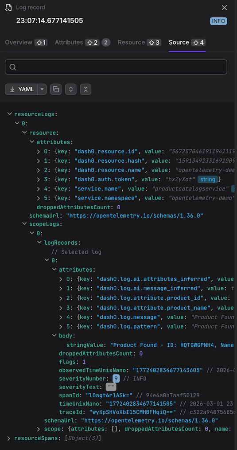Click the search magnifier icon
This screenshot has width=237, height=450.
pos(12,67)
